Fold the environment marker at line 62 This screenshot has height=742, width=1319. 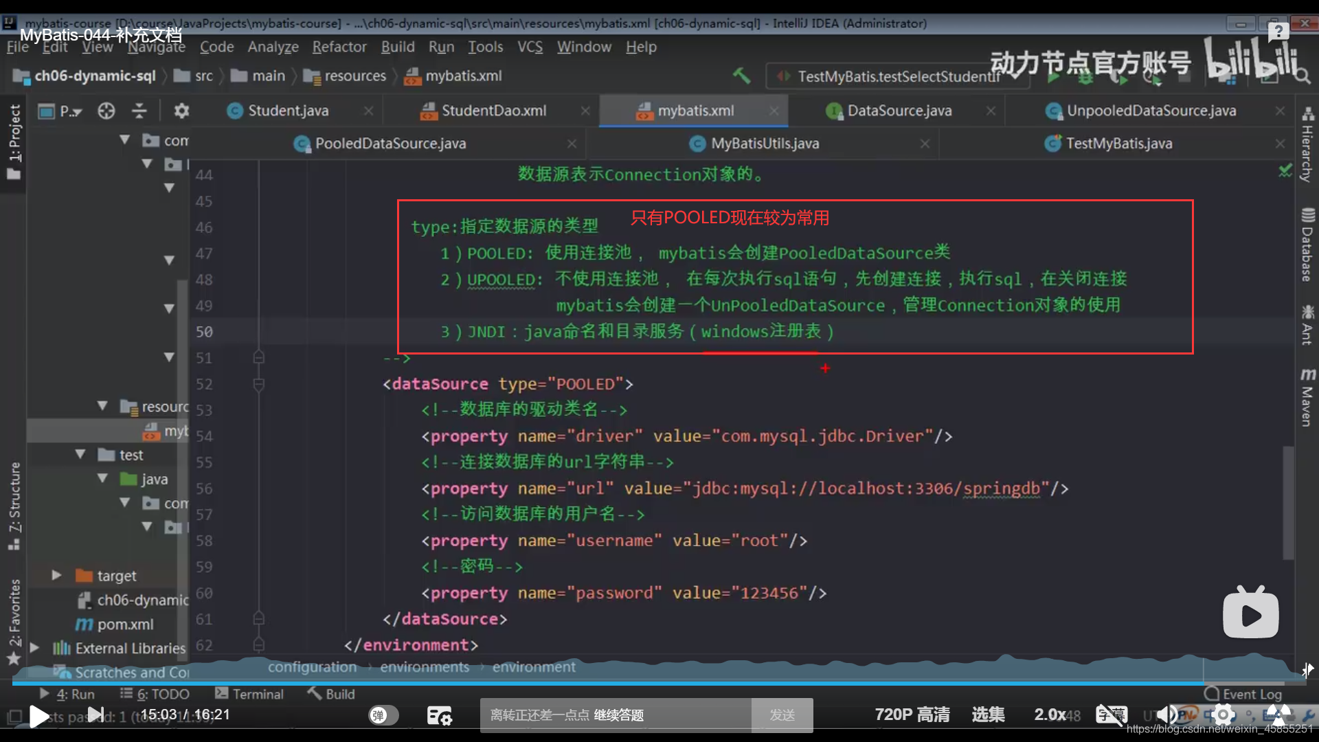click(258, 645)
